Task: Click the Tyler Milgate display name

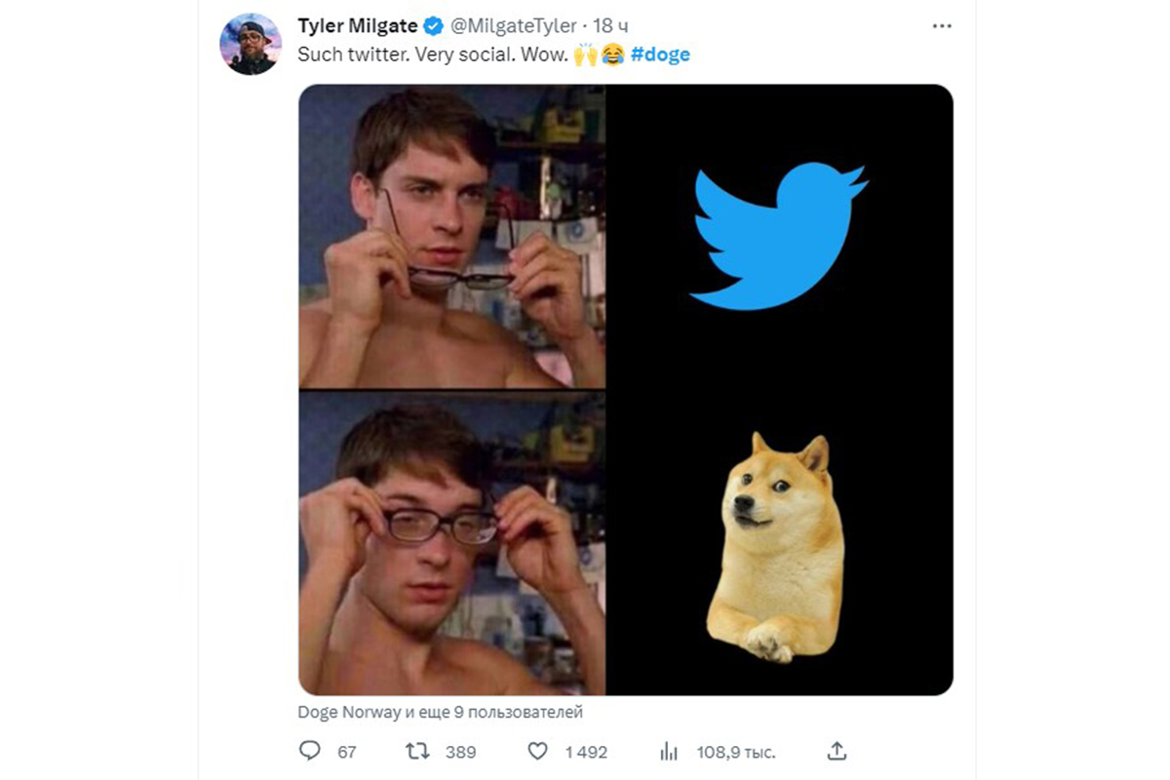Action: pos(356,25)
